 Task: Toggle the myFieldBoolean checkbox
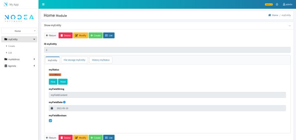click(50, 120)
